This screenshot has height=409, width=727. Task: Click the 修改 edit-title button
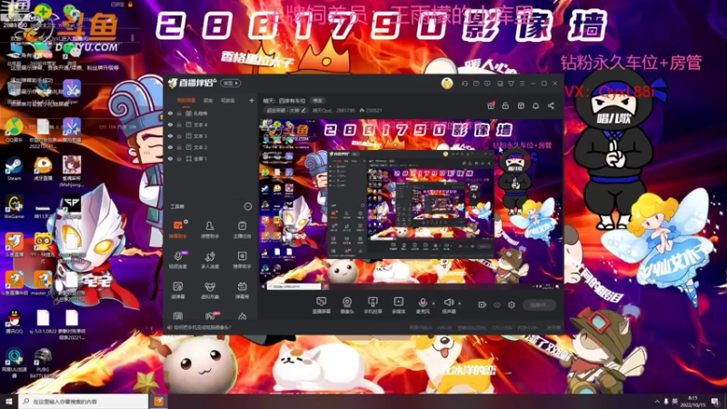click(317, 100)
